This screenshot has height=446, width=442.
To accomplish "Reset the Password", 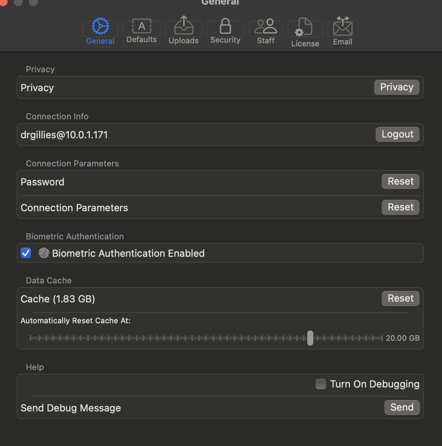I will coord(401,182).
